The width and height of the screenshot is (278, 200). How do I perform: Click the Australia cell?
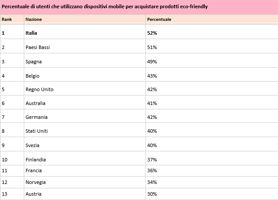pos(36,103)
